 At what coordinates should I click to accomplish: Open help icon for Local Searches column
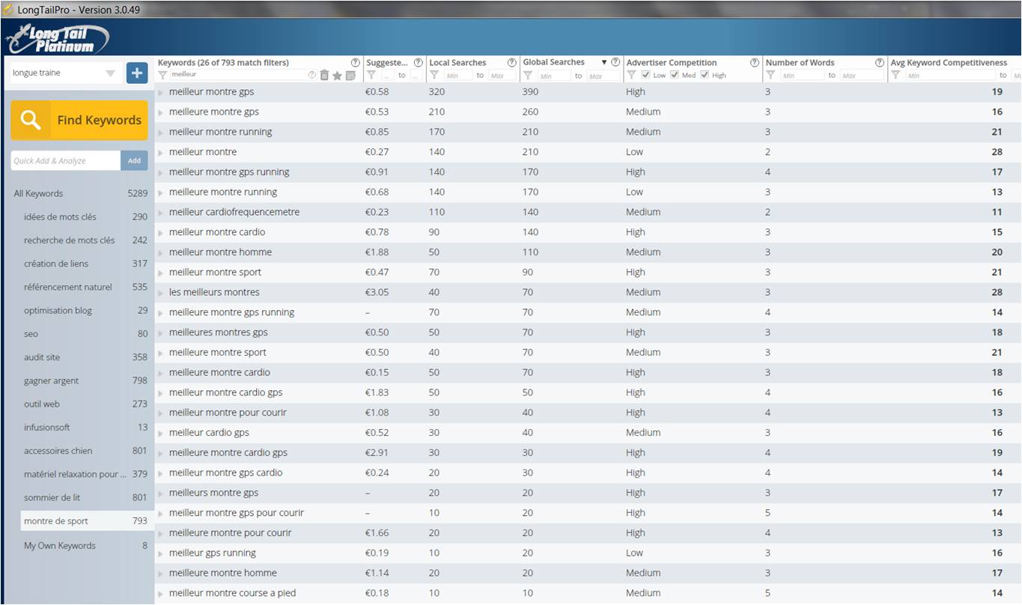click(512, 63)
